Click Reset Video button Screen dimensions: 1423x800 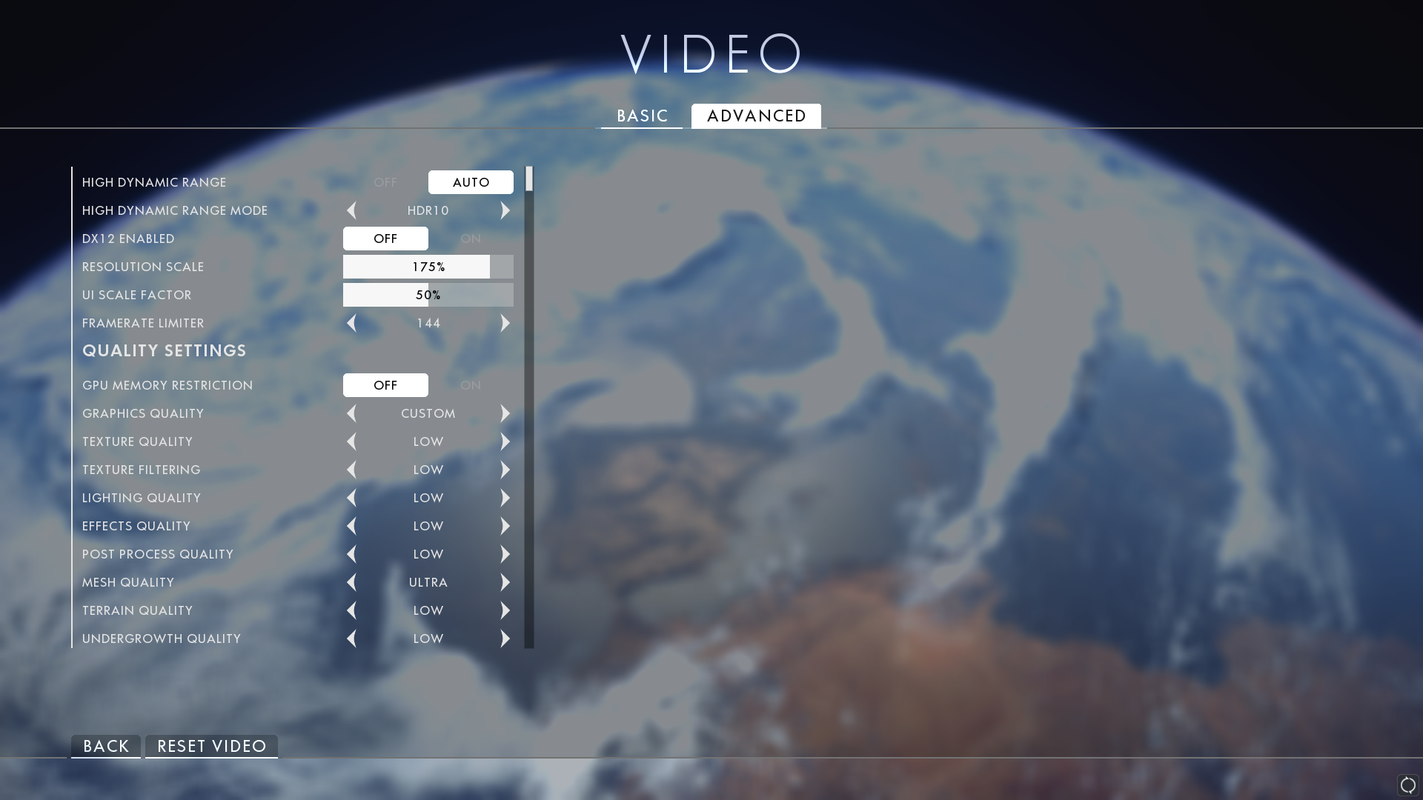[x=211, y=746]
